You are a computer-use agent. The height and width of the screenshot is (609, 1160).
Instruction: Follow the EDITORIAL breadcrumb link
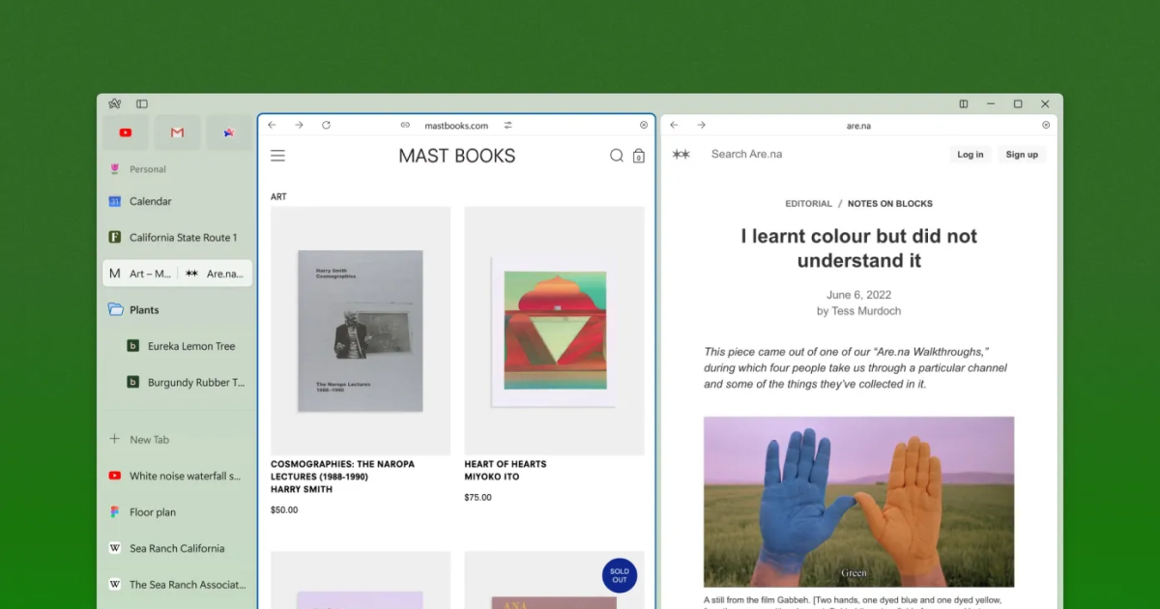[808, 204]
